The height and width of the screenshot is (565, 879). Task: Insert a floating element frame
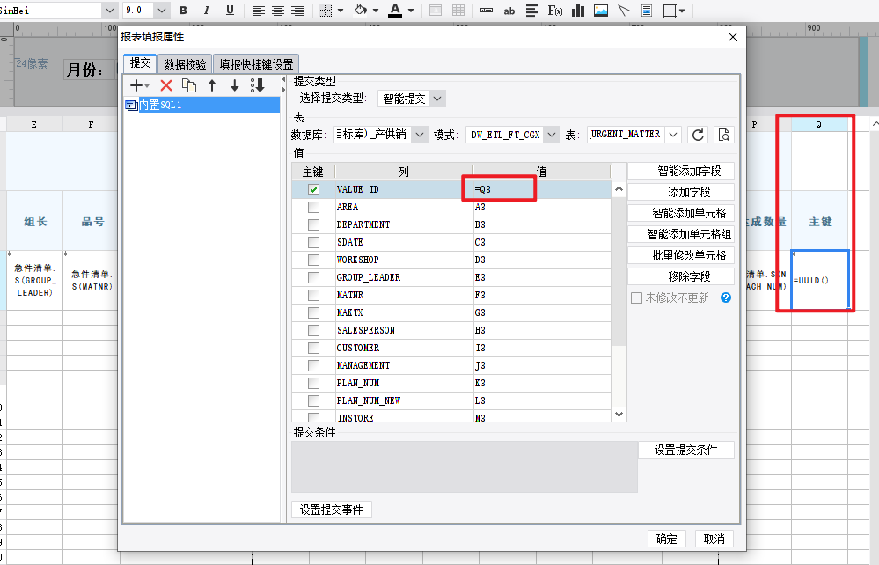pos(670,10)
